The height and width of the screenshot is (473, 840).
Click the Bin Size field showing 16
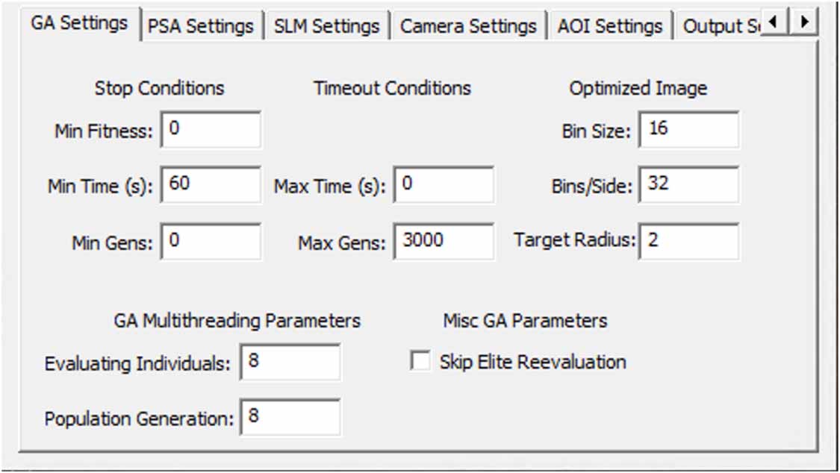pyautogui.click(x=688, y=130)
